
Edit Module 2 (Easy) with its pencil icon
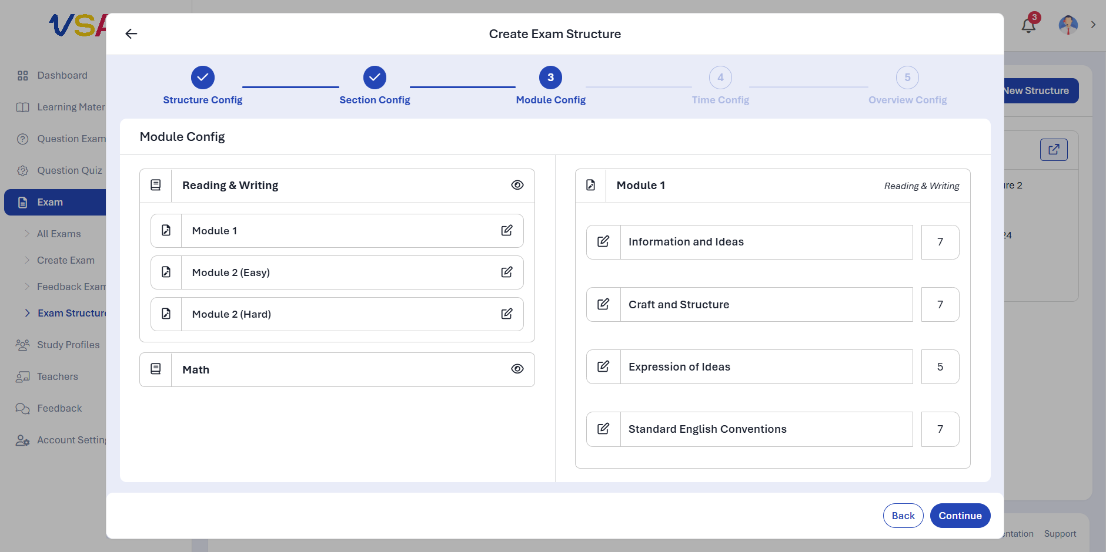point(507,272)
